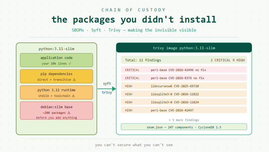Select the HIGH row for libsqlite3-0 CVE-2026-11822

(184, 94)
